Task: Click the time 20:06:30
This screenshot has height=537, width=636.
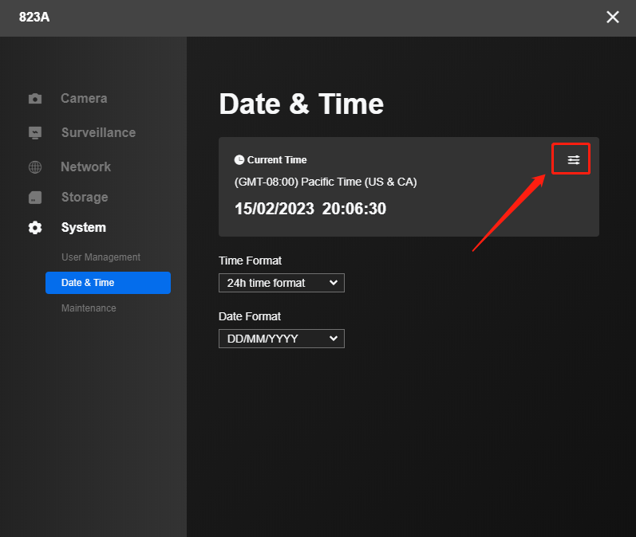Action: (x=354, y=209)
